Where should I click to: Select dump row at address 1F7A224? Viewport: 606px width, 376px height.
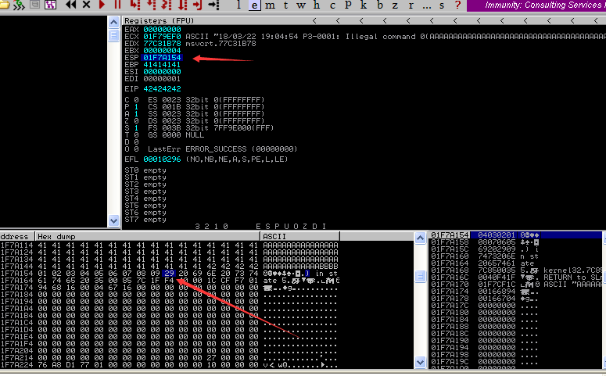169,365
